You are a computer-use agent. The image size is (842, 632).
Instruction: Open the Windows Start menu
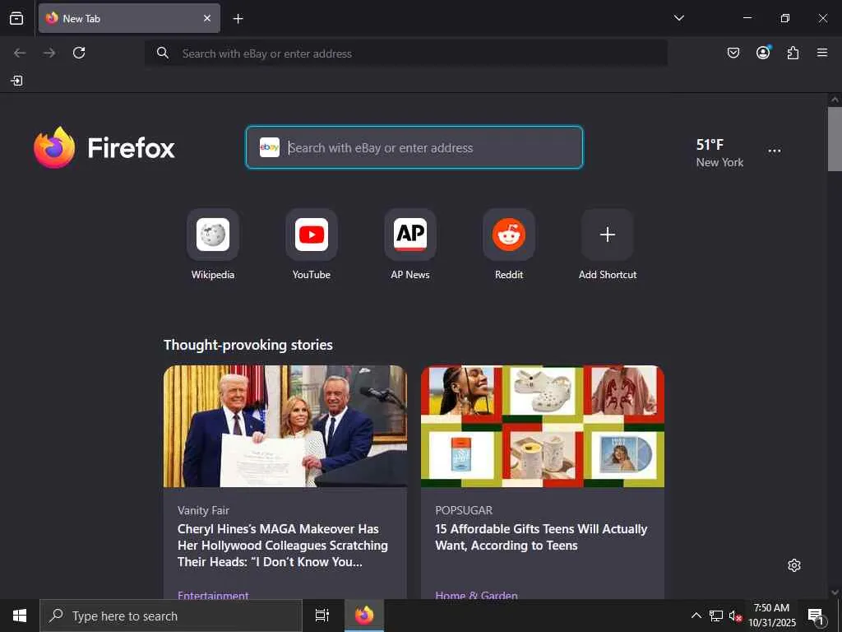point(20,616)
